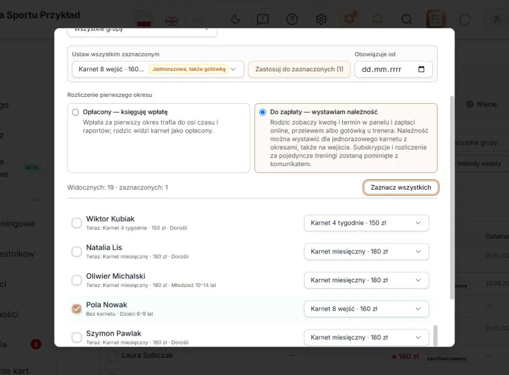509x375 pixels.
Task: Click the Zastosuj do zaznaczonych (1) button
Action: click(299, 69)
